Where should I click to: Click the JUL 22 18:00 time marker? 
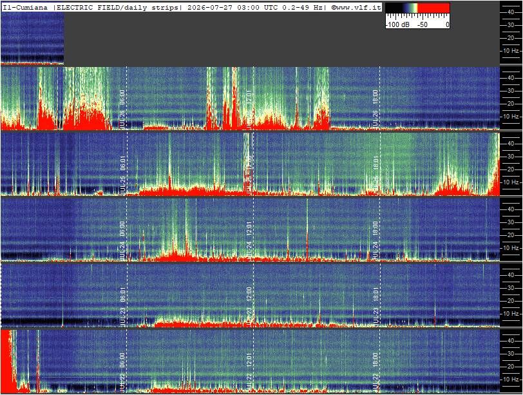point(376,372)
